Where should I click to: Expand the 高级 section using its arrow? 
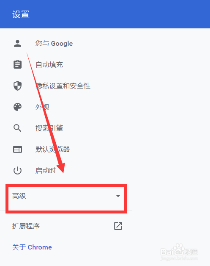[x=118, y=196]
